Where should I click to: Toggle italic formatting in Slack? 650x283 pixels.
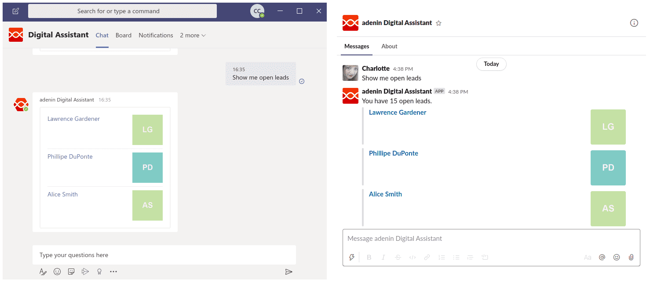383,258
